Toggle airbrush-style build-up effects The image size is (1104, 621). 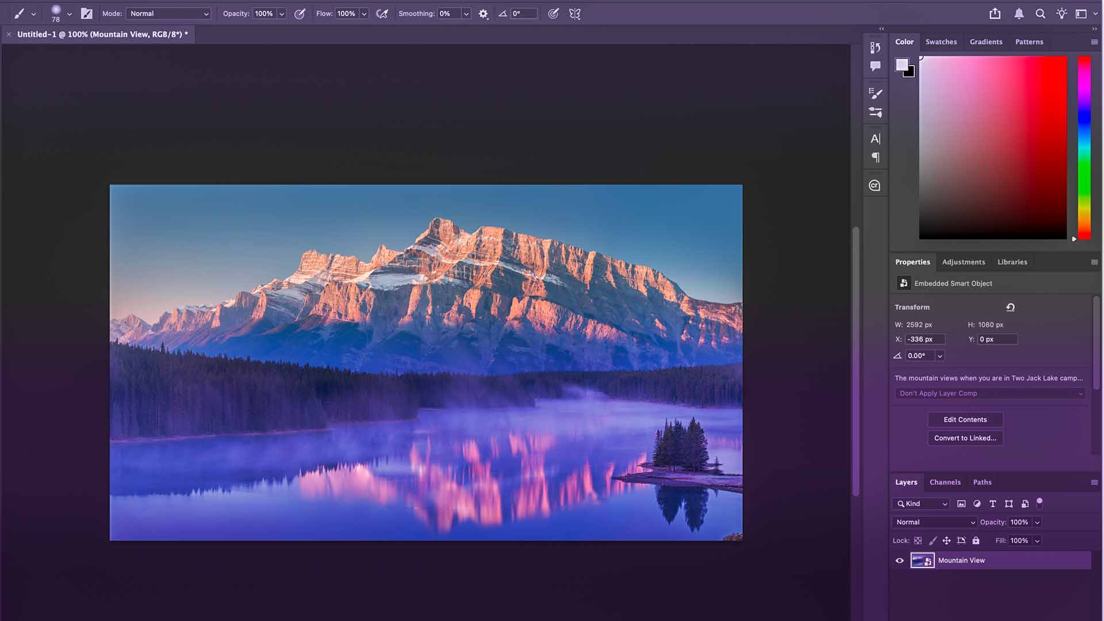coord(382,14)
